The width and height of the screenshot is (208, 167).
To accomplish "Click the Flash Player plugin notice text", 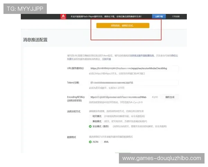I will 106,16.
